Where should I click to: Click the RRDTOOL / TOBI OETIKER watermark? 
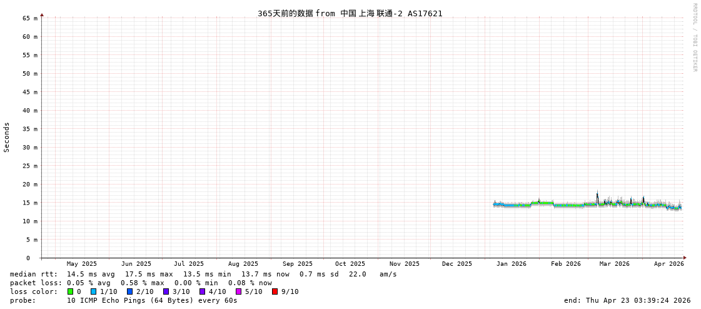(x=694, y=37)
